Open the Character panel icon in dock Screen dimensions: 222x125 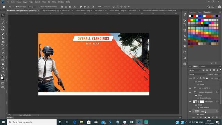tap(185, 36)
